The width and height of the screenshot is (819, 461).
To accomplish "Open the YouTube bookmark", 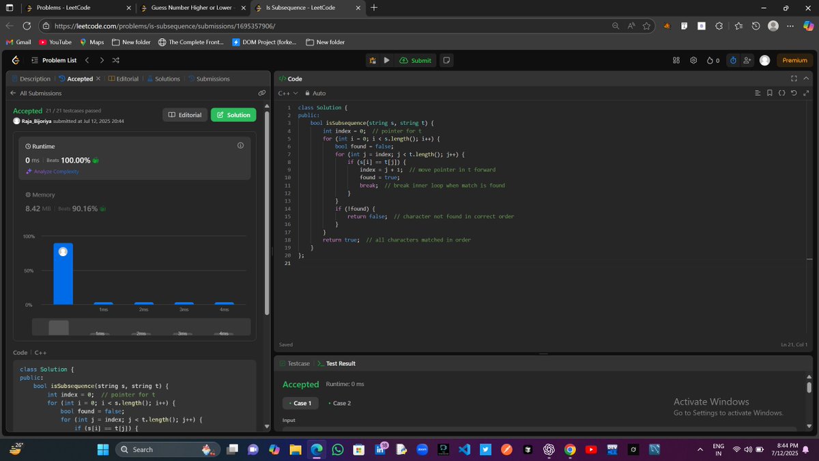I will point(55,42).
